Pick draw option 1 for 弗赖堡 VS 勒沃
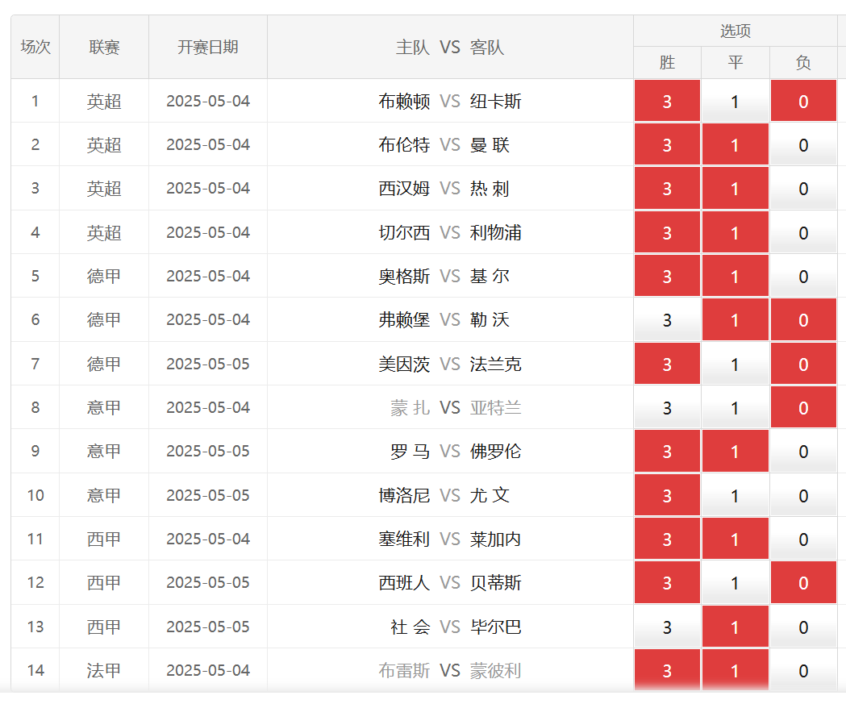The width and height of the screenshot is (846, 704). (735, 320)
